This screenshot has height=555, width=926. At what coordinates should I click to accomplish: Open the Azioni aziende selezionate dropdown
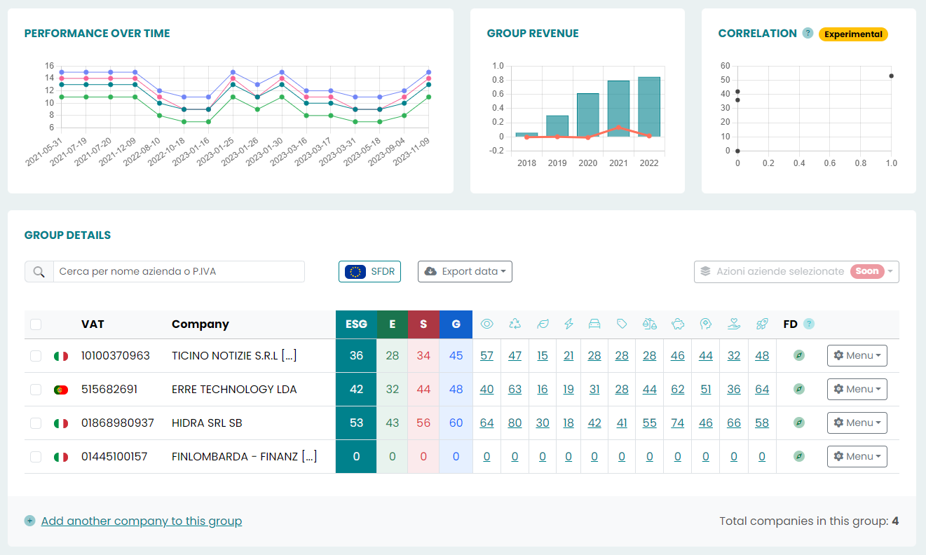[796, 271]
